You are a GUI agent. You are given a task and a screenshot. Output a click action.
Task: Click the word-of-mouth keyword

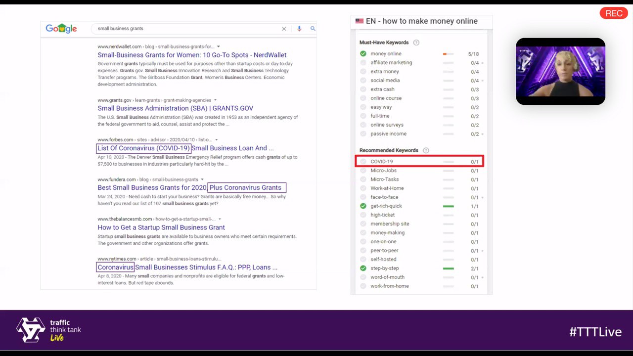(387, 277)
